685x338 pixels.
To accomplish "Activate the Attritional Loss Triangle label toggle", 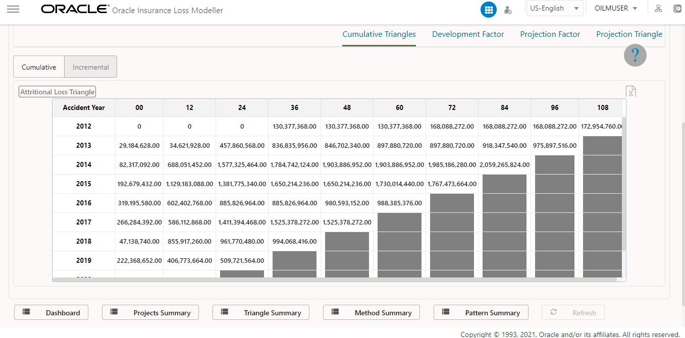I will click(x=57, y=91).
